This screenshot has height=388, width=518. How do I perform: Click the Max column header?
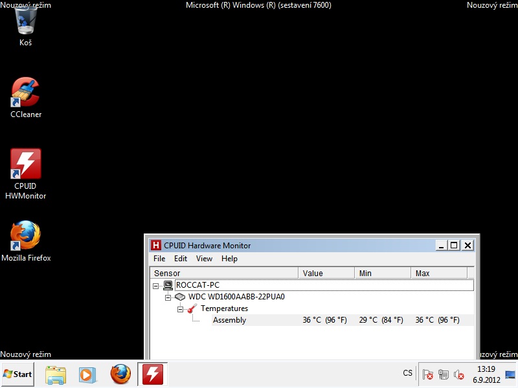(x=439, y=273)
